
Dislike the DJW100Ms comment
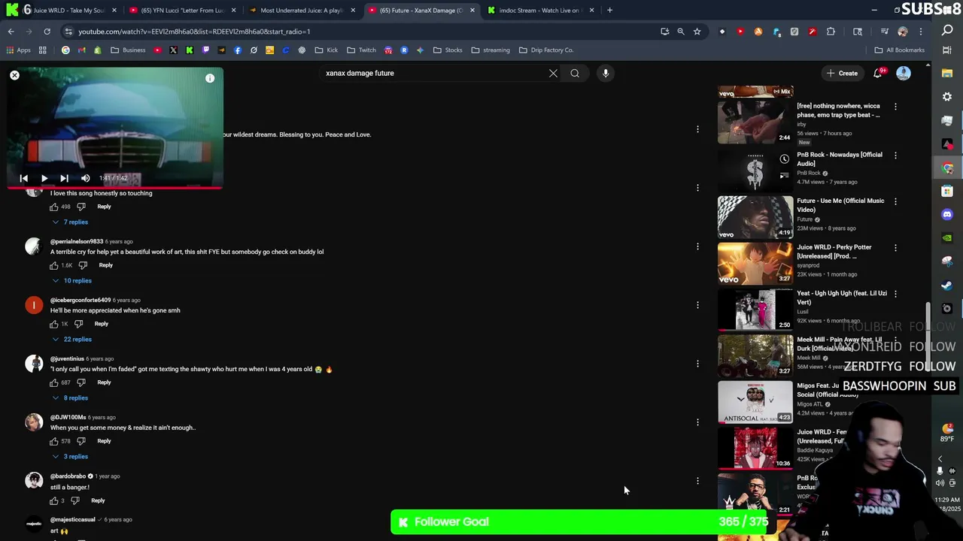coord(81,441)
